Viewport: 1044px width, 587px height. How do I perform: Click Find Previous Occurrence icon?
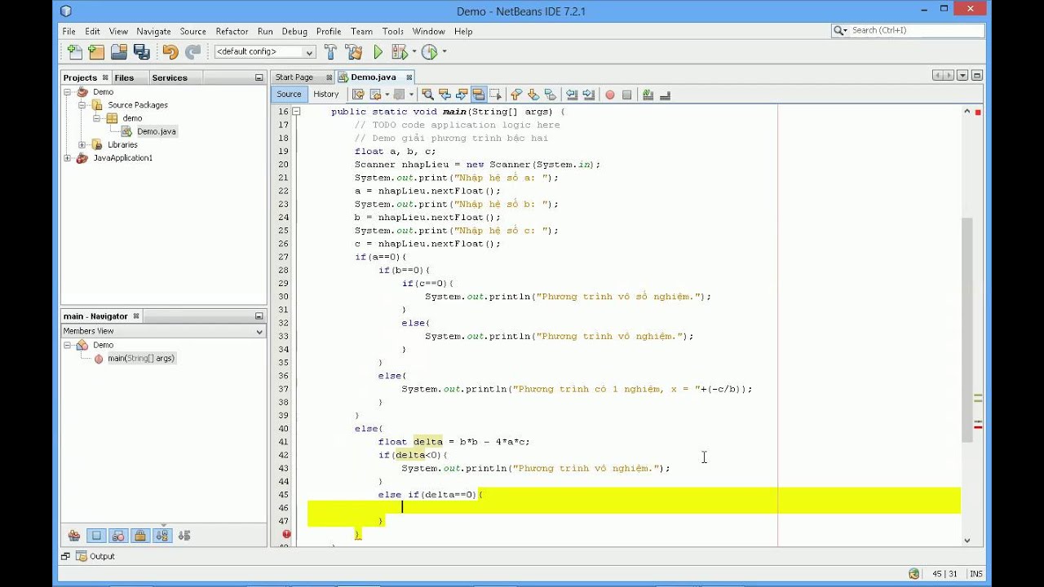445,95
